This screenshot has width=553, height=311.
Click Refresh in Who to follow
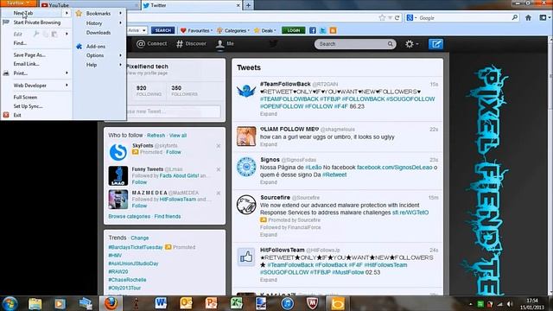[156, 136]
